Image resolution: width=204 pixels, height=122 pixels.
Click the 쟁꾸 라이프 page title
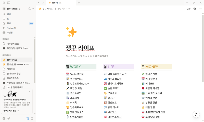tap(80, 48)
